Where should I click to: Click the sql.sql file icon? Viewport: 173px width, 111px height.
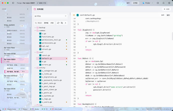pyautogui.click(x=40, y=46)
